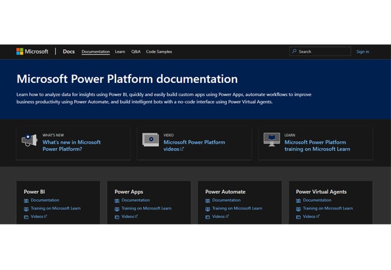This screenshot has height=270, width=391.
Task: Click the external link icon after 'videos'
Action: (x=182, y=149)
